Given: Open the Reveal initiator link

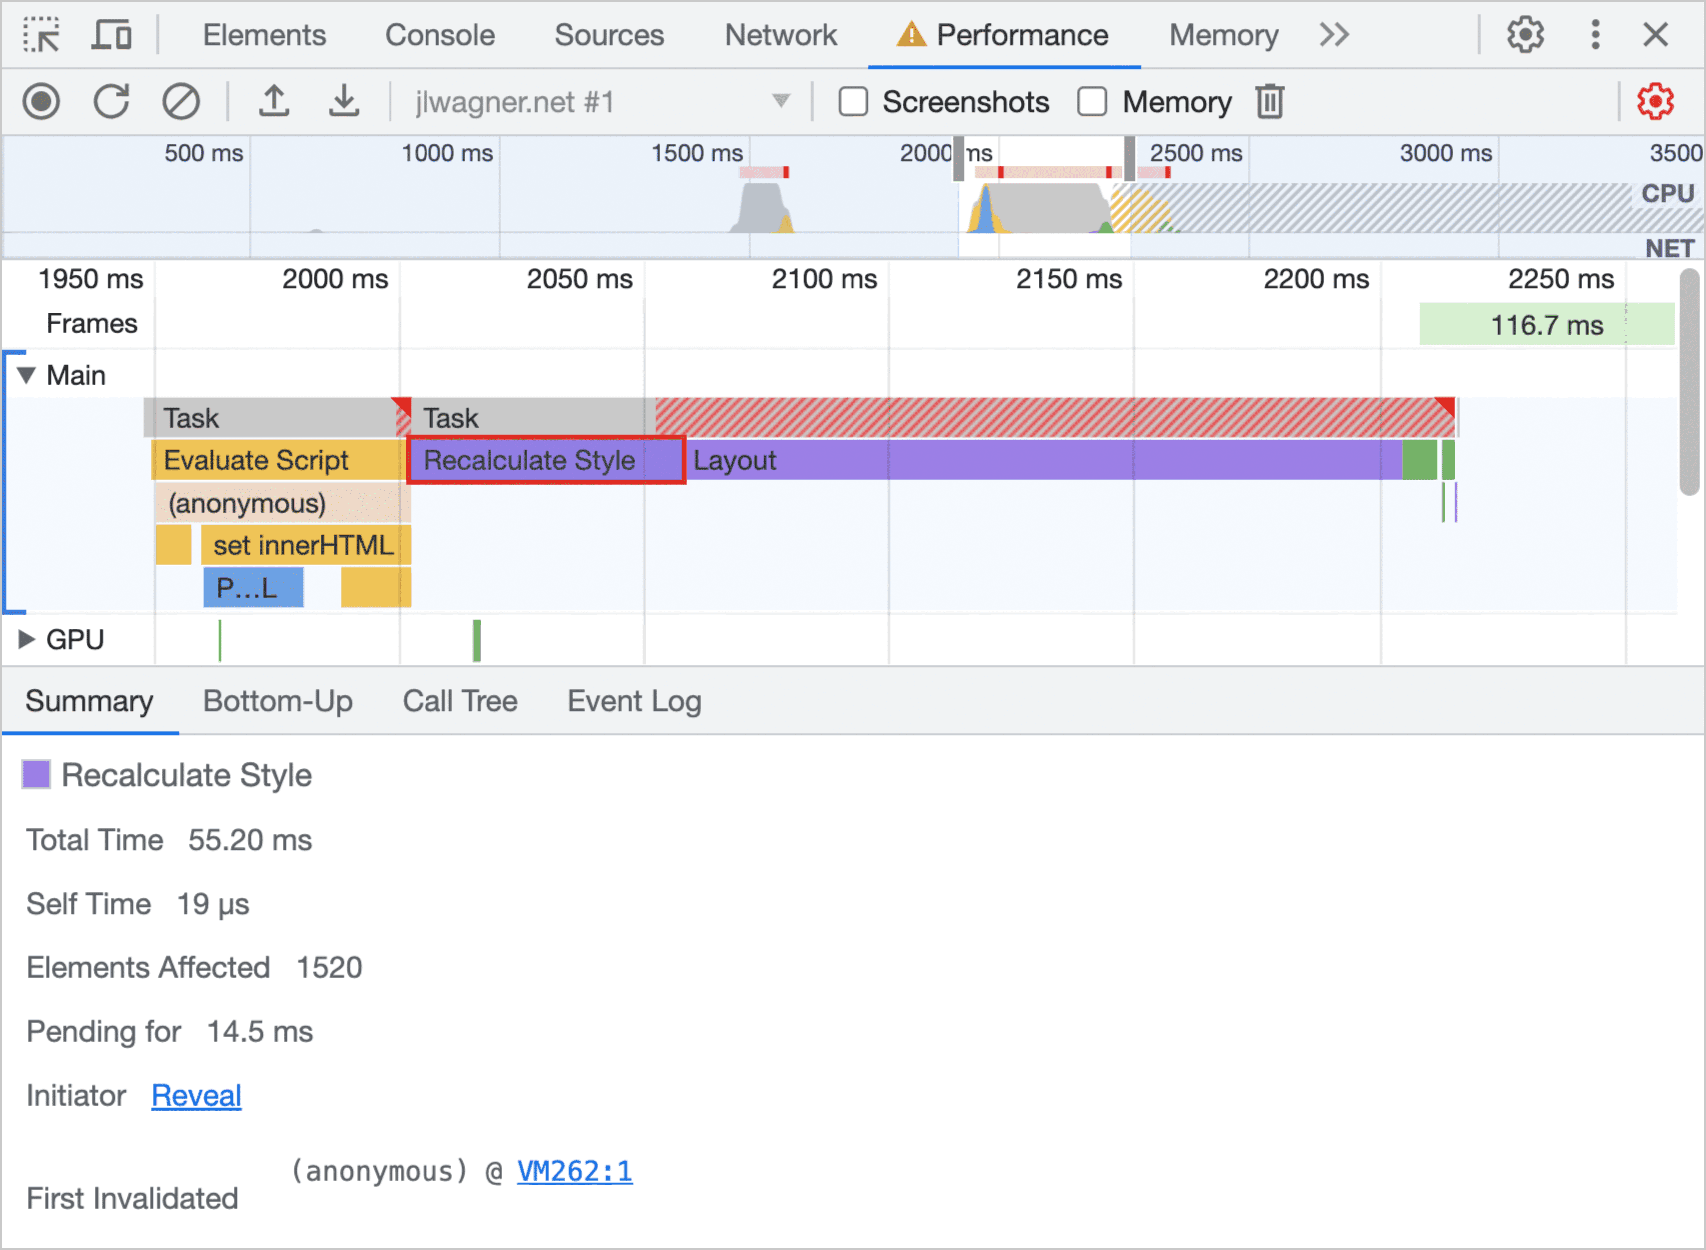Looking at the screenshot, I should point(199,1095).
